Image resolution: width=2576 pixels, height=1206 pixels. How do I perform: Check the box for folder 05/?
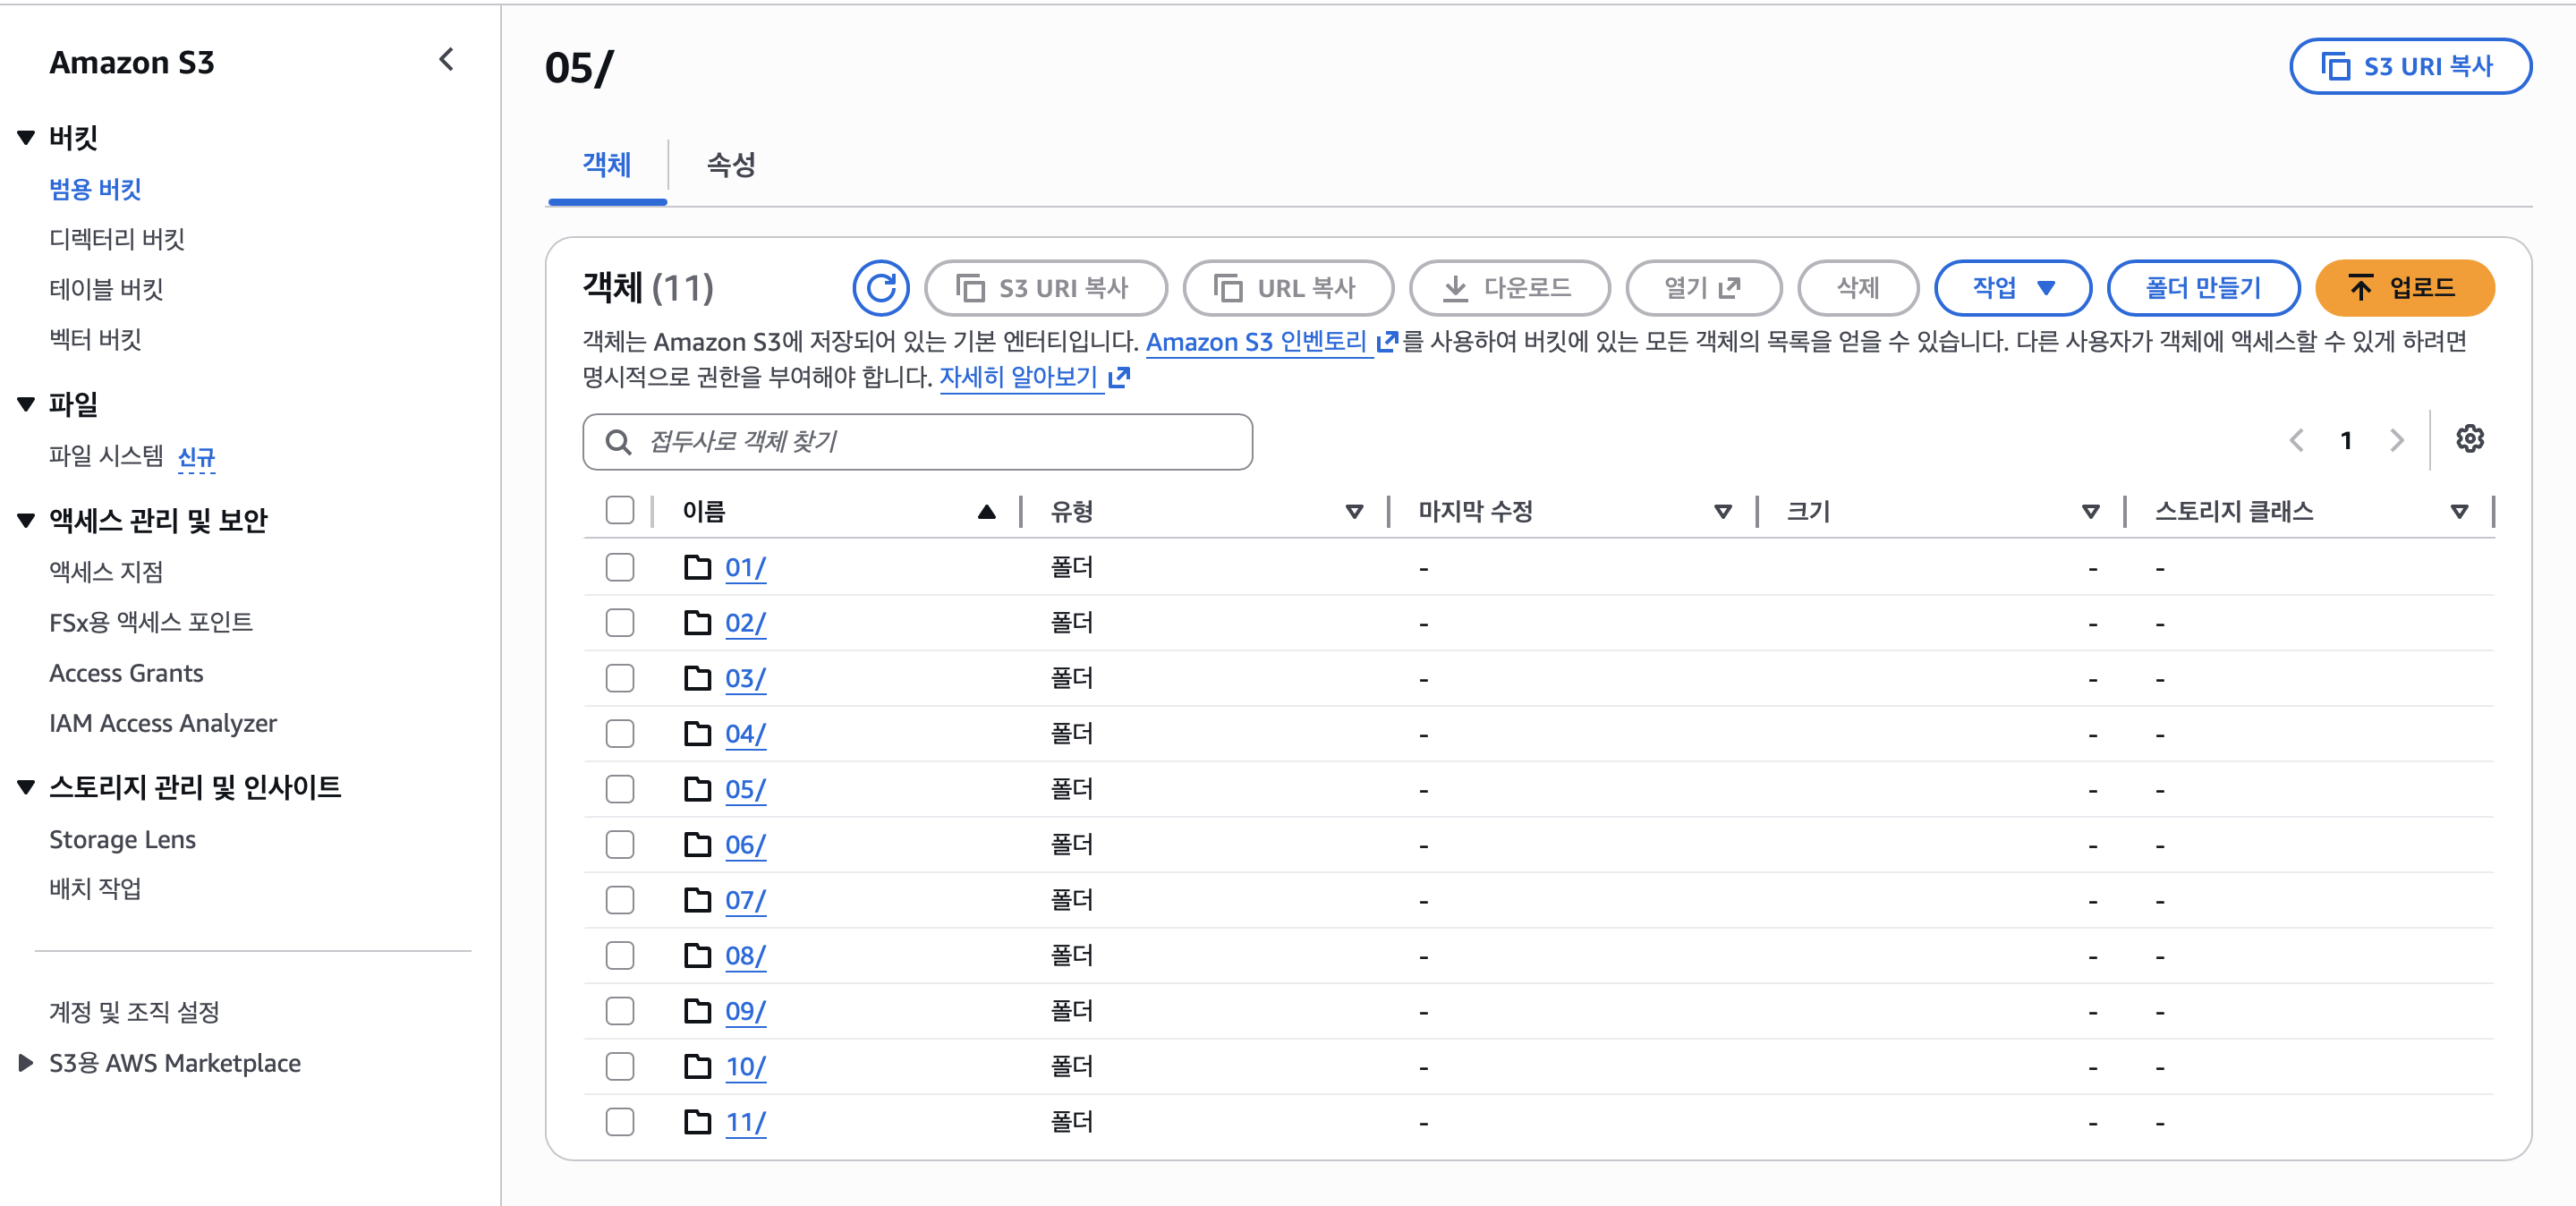tap(620, 789)
